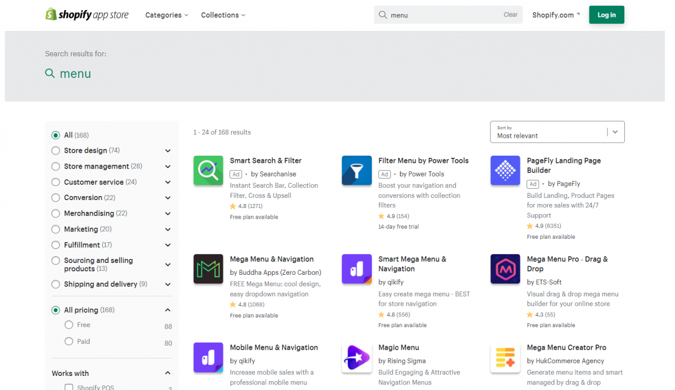Click the PageFly Landing Page Builder app icon
This screenshot has height=390, width=675.
[505, 170]
